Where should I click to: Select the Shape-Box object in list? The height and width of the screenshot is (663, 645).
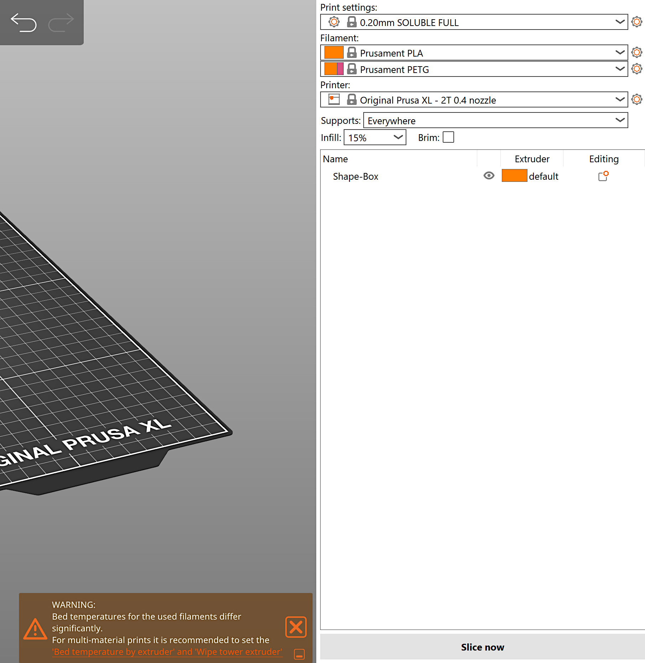pyautogui.click(x=355, y=177)
